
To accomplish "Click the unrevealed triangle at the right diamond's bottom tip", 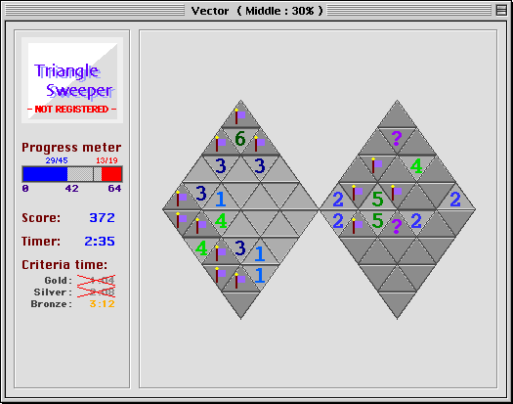I will pos(397,301).
